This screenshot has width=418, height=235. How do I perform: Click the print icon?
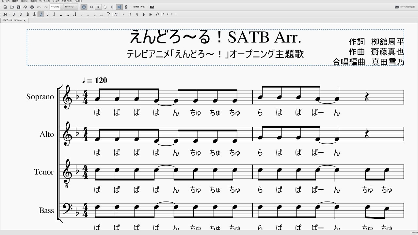tap(32, 7)
